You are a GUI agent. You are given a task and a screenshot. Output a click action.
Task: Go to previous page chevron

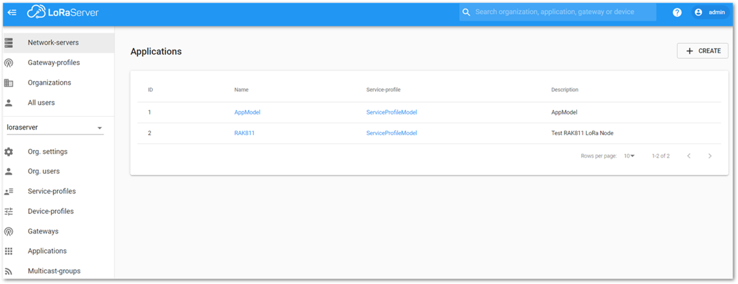click(x=689, y=156)
